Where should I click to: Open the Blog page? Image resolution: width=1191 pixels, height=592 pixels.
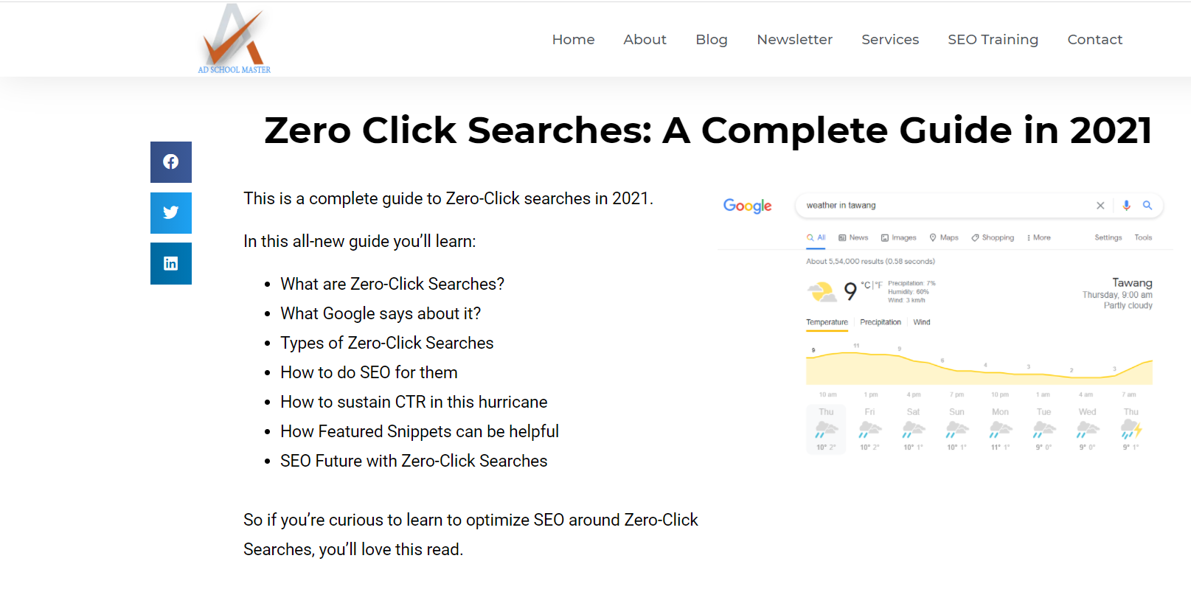click(712, 40)
